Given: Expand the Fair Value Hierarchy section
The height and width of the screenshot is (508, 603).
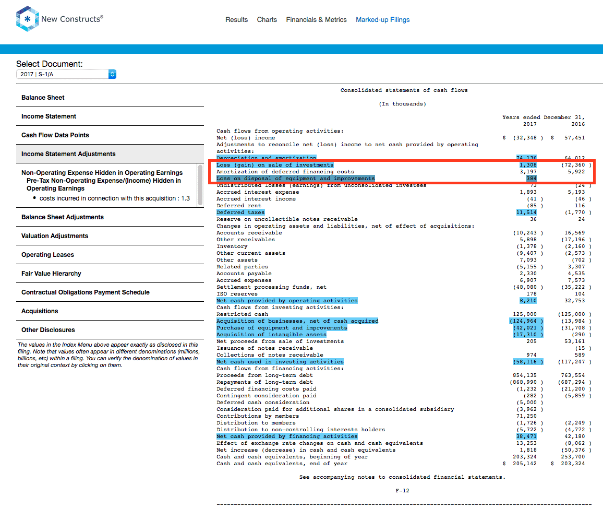Looking at the screenshot, I should [110, 274].
